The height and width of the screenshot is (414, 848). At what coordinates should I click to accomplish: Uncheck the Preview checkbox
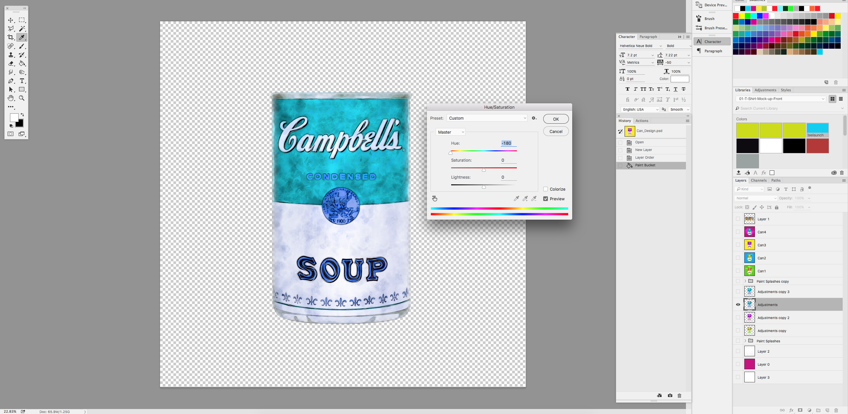pos(546,199)
